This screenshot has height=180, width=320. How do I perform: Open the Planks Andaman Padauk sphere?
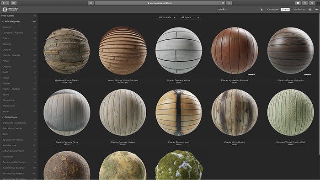pyautogui.click(x=235, y=51)
